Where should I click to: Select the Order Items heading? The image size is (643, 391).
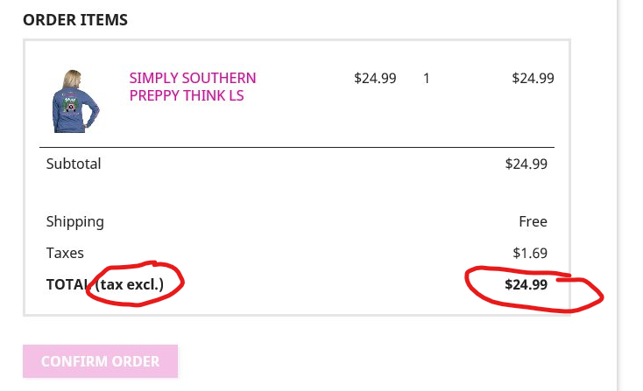click(75, 20)
